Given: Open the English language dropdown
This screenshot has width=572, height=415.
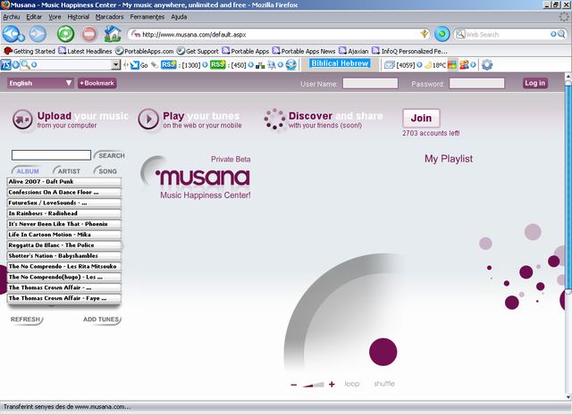Looking at the screenshot, I should (x=40, y=83).
